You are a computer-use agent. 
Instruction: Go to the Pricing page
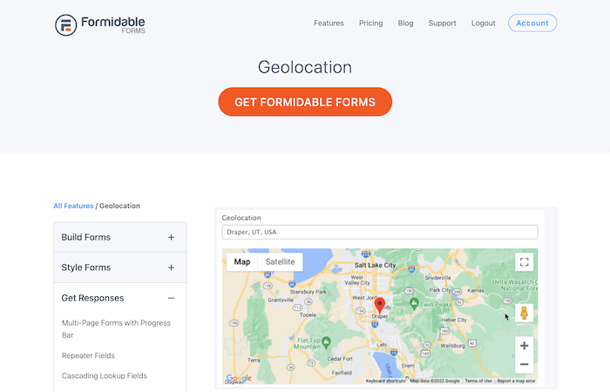pos(370,24)
